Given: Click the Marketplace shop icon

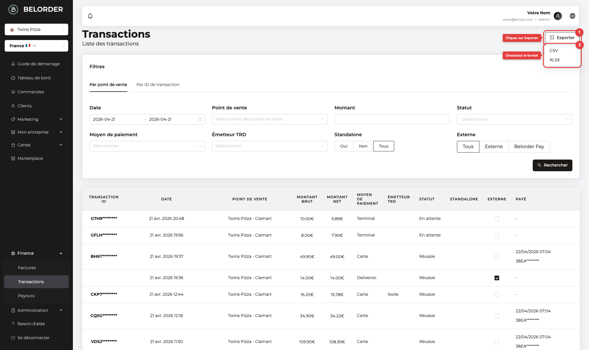Looking at the screenshot, I should tap(13, 158).
